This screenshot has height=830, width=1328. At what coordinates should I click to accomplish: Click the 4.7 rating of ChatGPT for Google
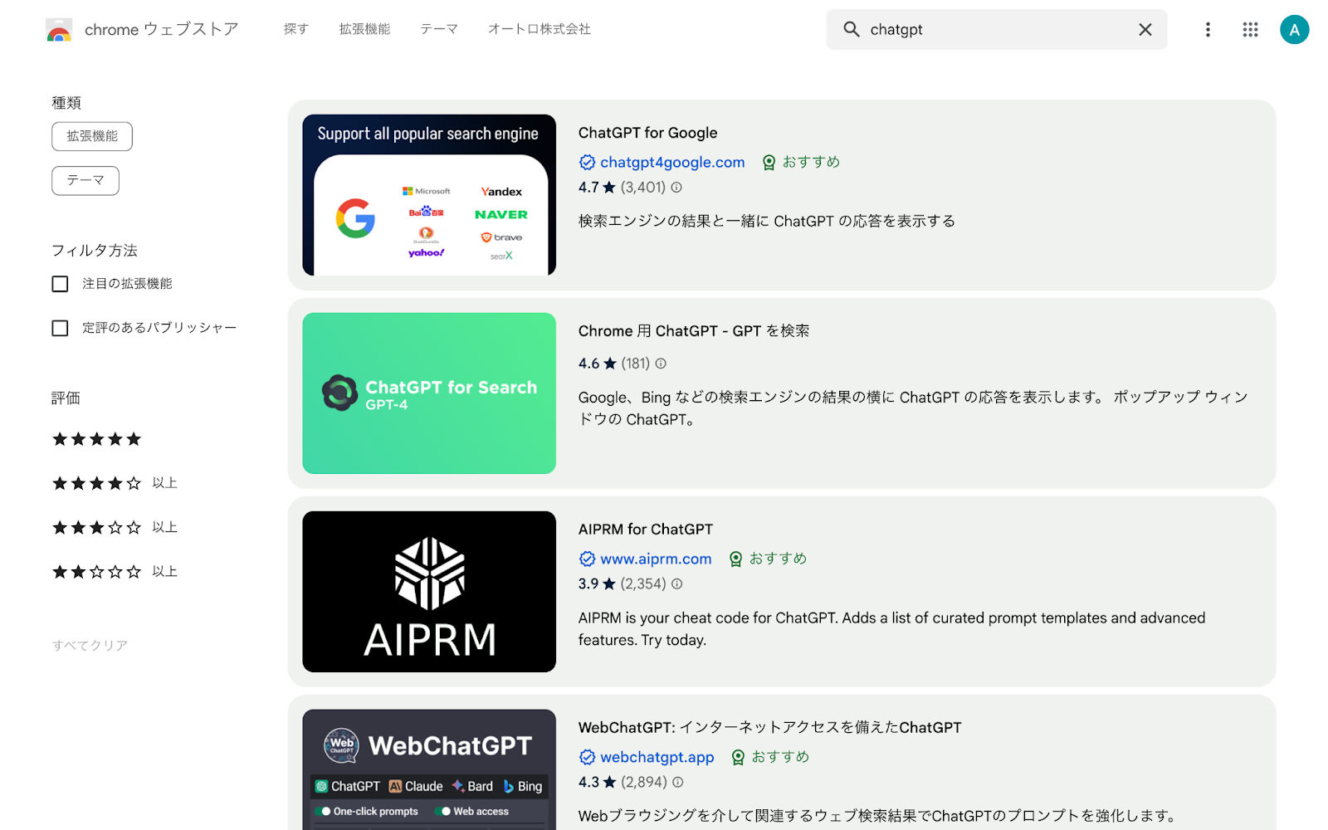point(597,188)
